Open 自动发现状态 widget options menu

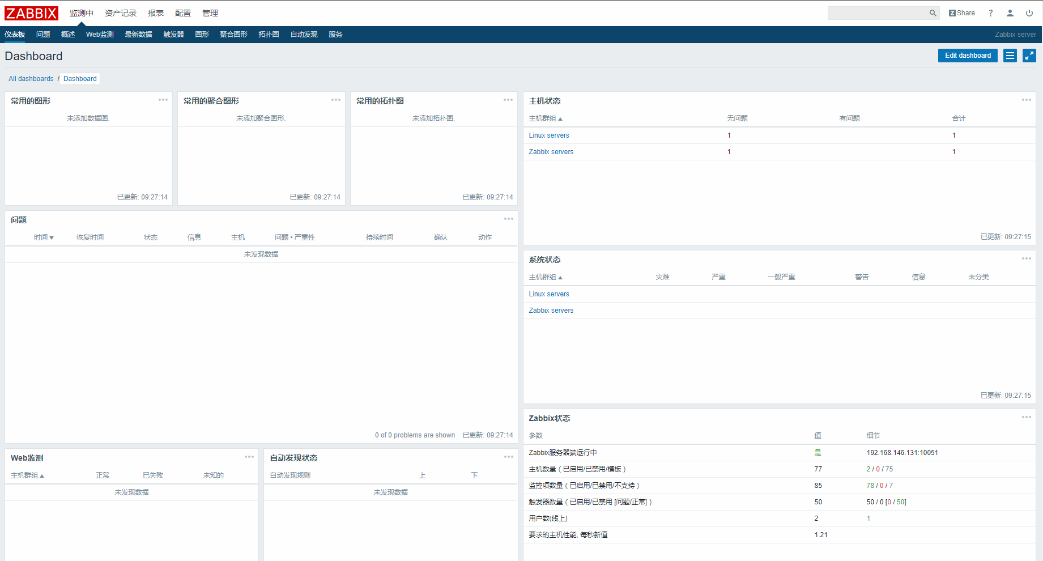point(509,457)
